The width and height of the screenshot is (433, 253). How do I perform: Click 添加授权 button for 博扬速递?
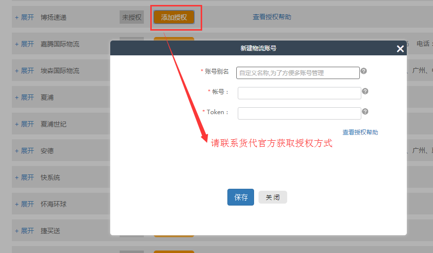click(174, 17)
